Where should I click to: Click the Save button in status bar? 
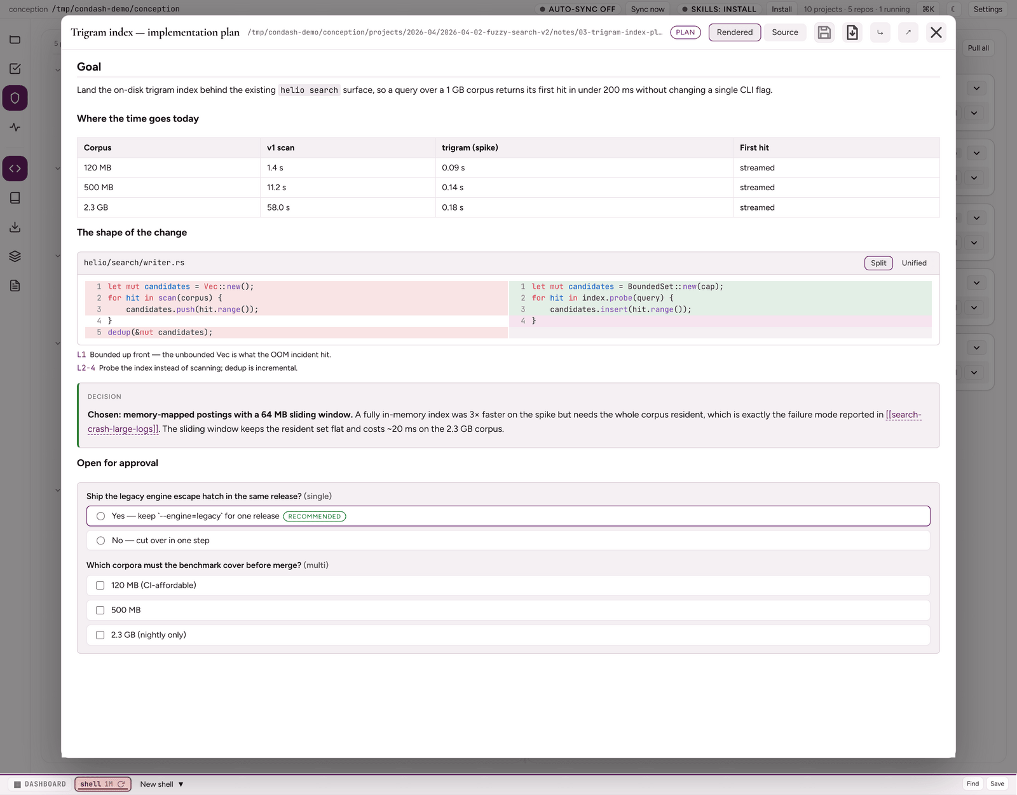pos(997,784)
